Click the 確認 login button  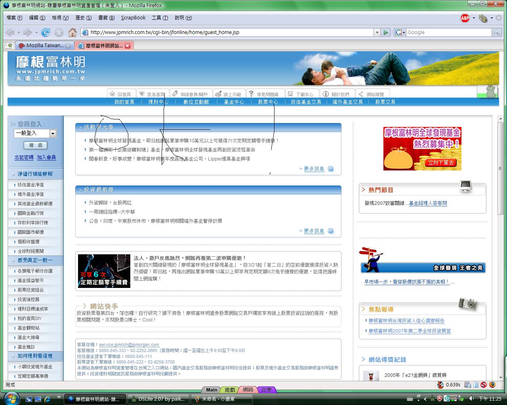pyautogui.click(x=35, y=146)
